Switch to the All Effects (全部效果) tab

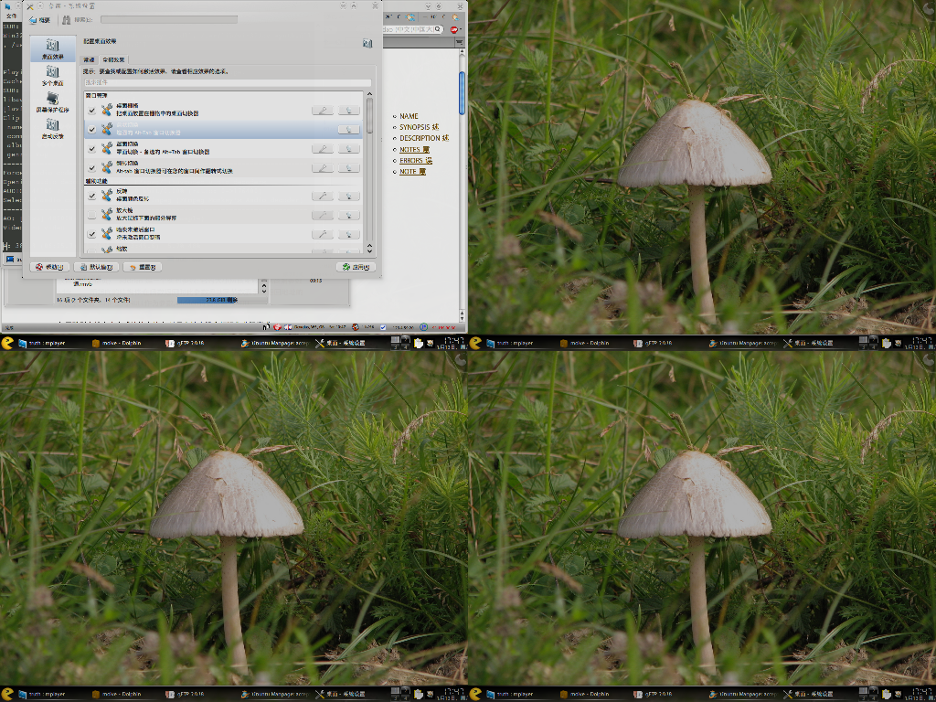(x=113, y=59)
